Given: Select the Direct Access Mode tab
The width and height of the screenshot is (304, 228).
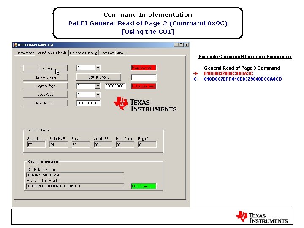Looking at the screenshot, I should pyautogui.click(x=52, y=52).
